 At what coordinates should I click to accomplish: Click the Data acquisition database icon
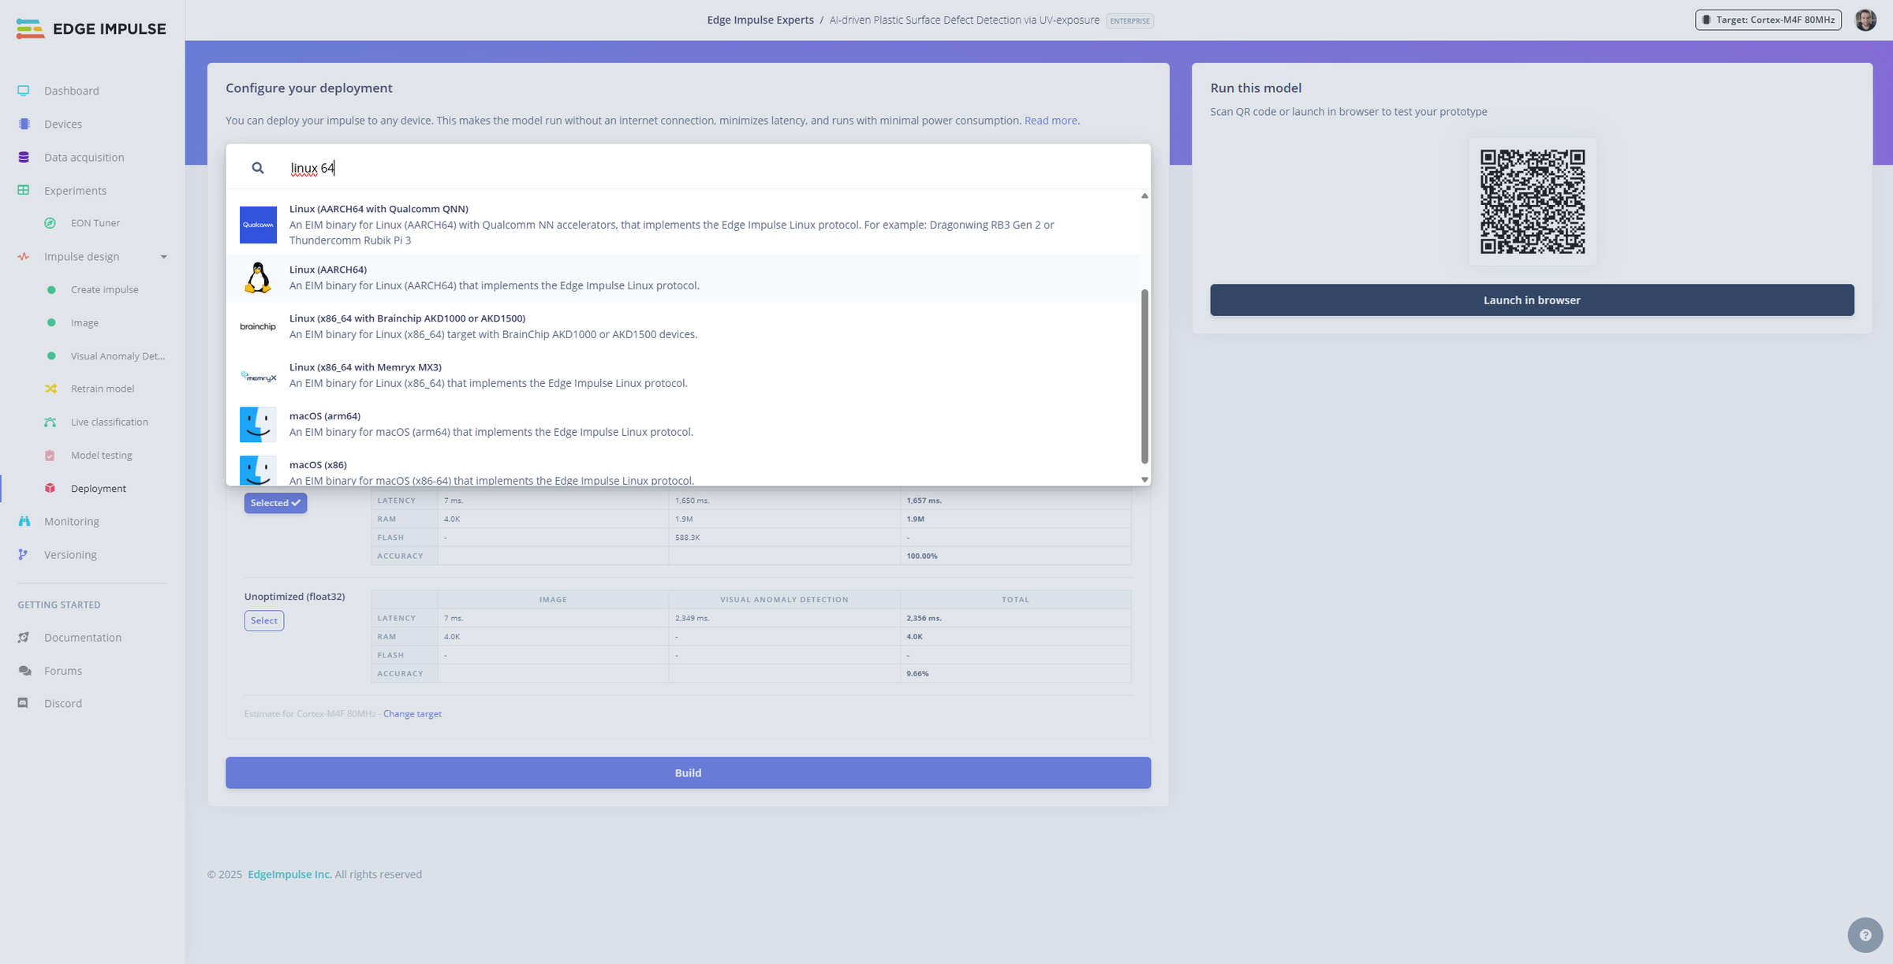tap(24, 157)
